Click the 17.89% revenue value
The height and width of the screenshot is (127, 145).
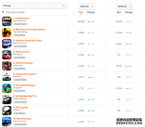[x=81, y=33]
